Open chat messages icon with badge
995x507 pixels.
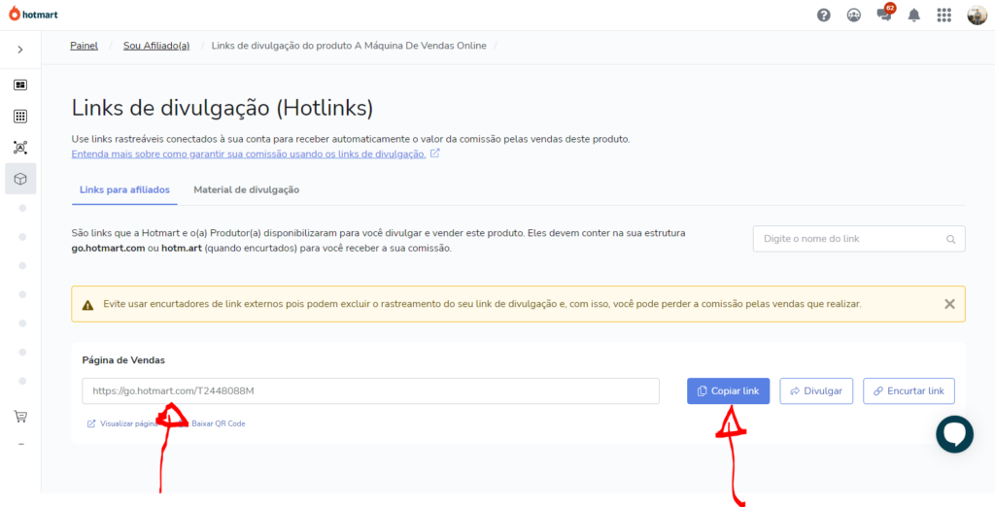click(x=884, y=14)
